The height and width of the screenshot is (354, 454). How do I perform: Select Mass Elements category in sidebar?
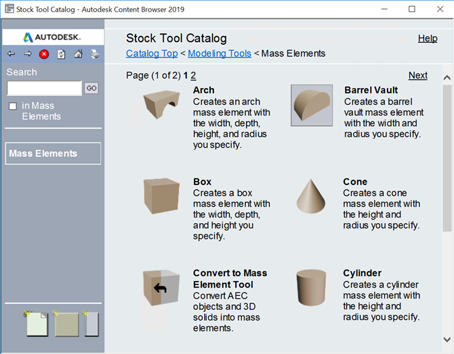pos(53,153)
